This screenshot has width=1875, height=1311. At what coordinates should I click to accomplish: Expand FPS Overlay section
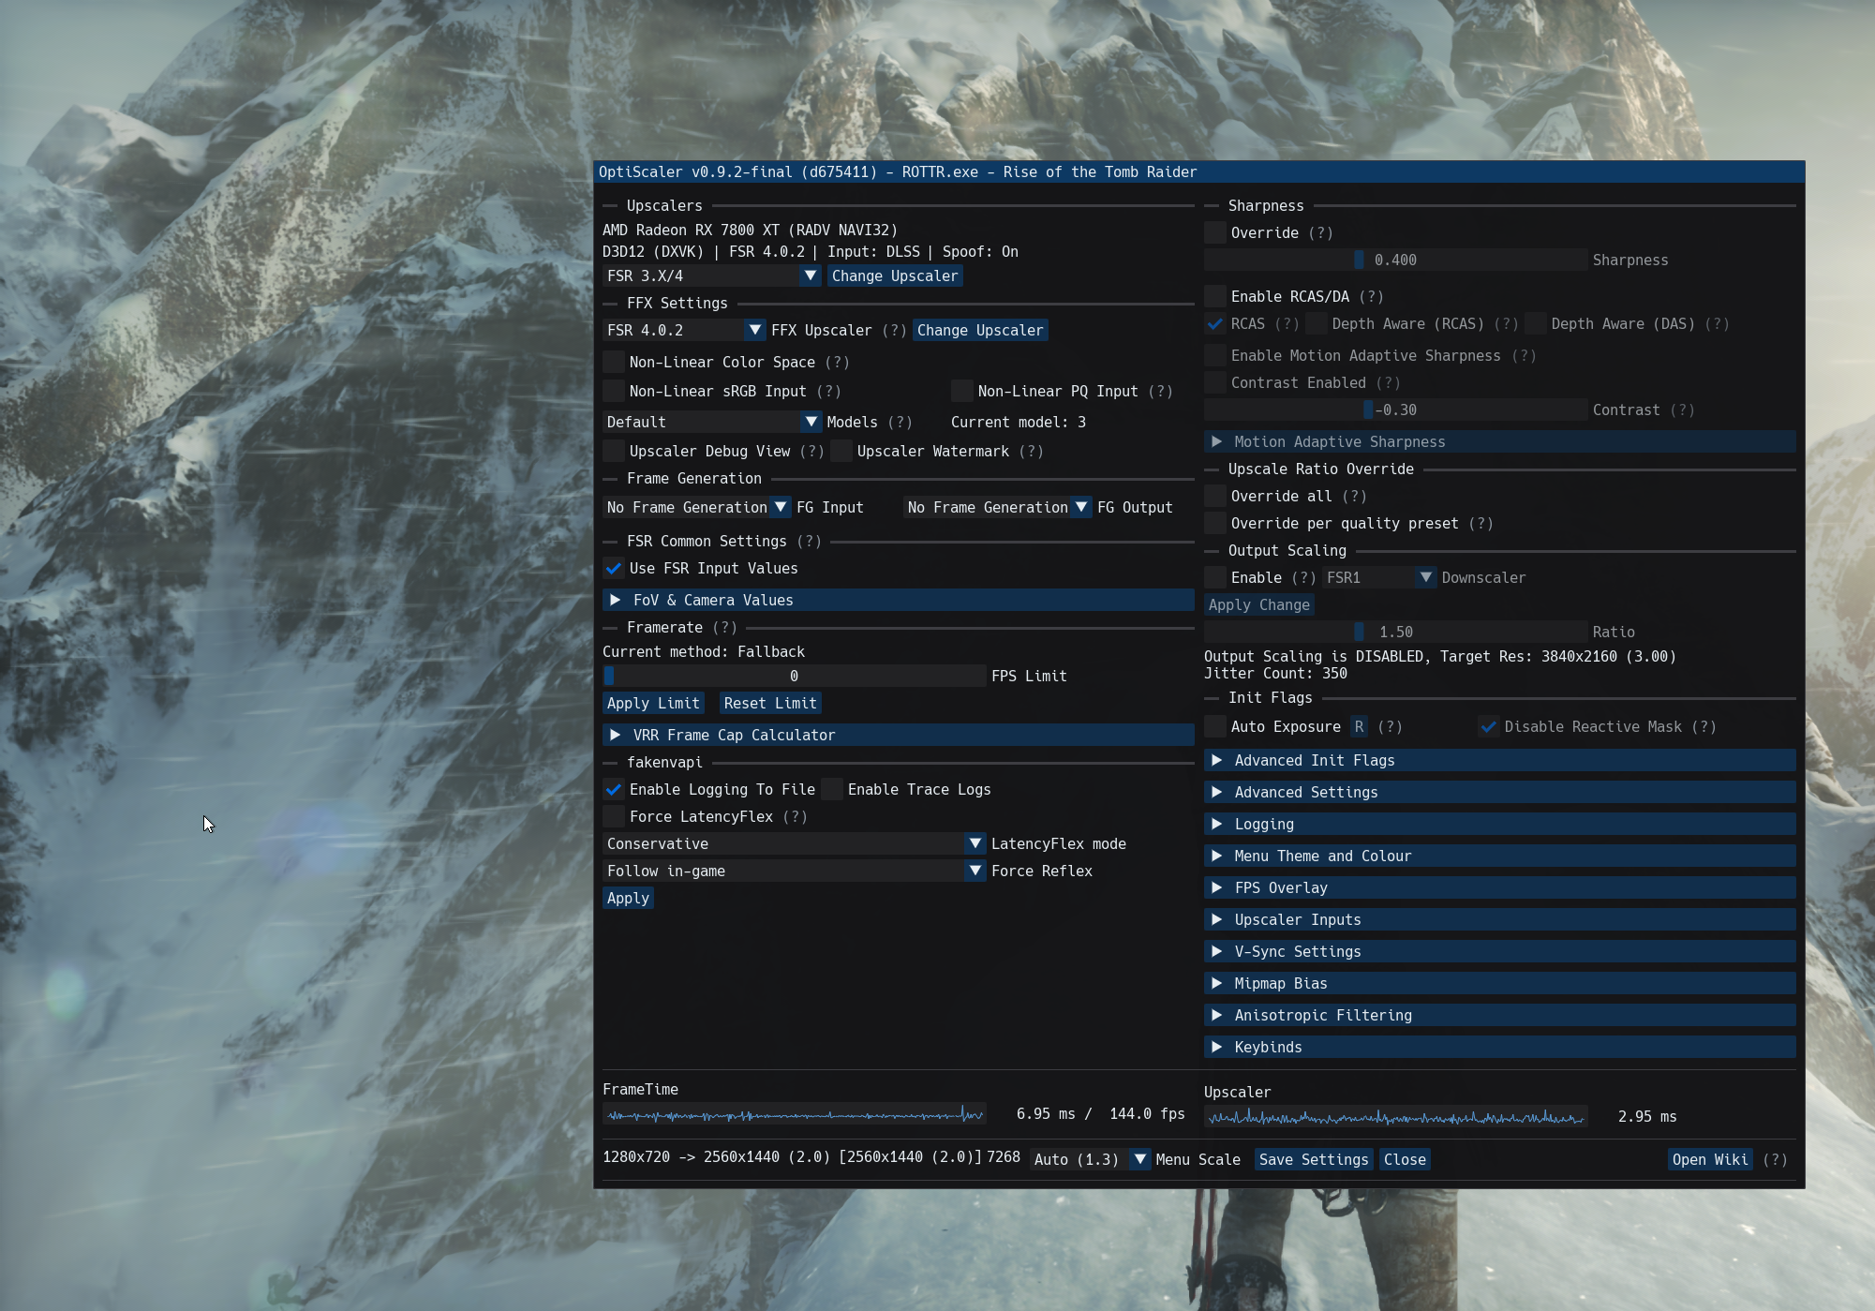click(1499, 887)
